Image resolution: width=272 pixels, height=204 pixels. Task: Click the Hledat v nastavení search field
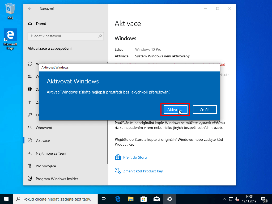pos(66,36)
